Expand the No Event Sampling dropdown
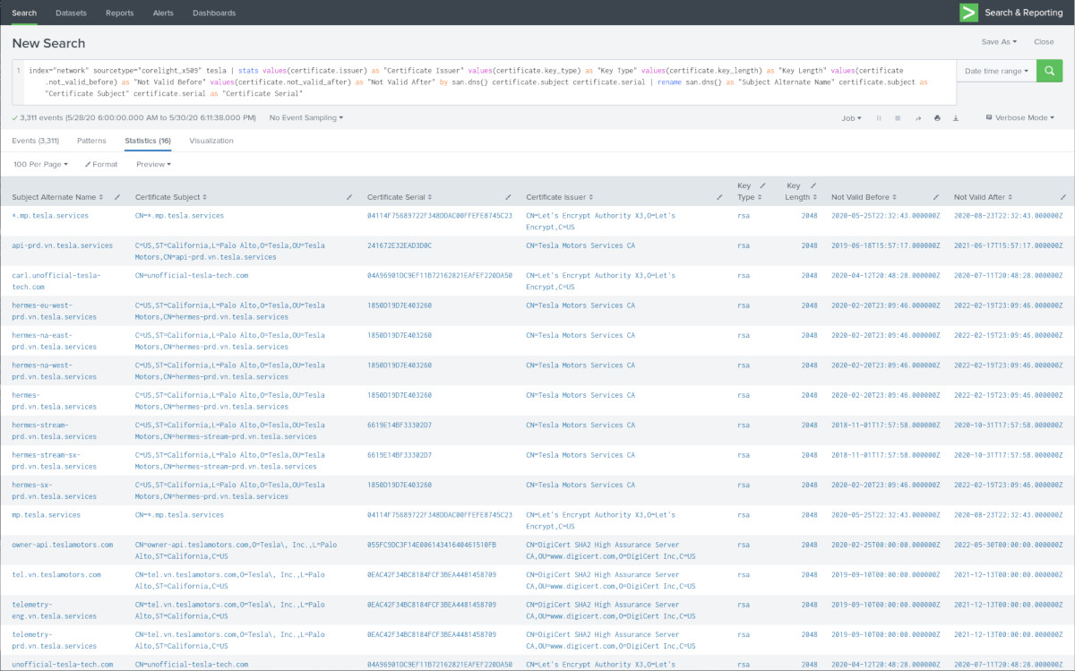The width and height of the screenshot is (1075, 671). coord(305,117)
